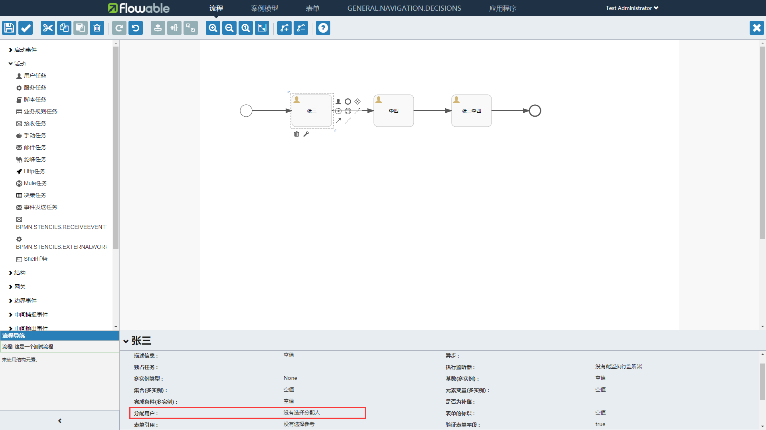Click the wrench icon below the 张三 task

306,134
